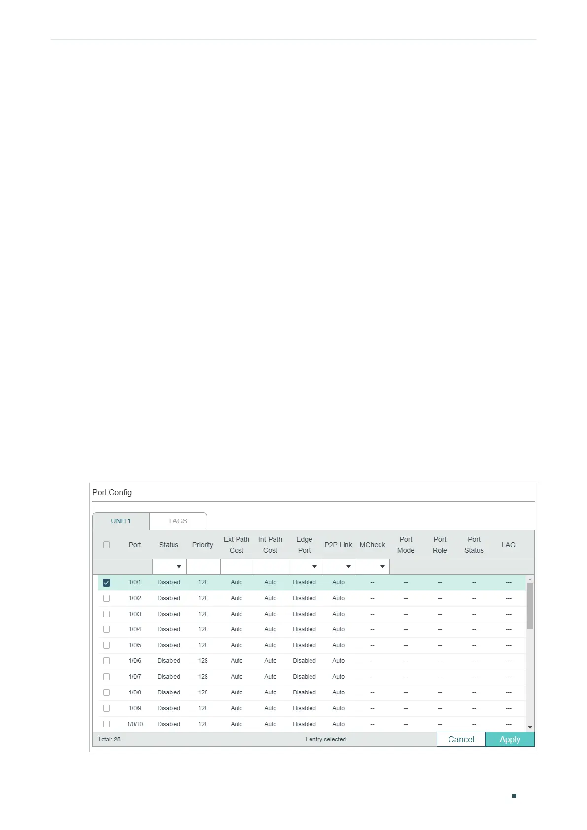The image size is (587, 830).
Task: Select the checkbox for port 1/0/3
Action: [x=106, y=614]
